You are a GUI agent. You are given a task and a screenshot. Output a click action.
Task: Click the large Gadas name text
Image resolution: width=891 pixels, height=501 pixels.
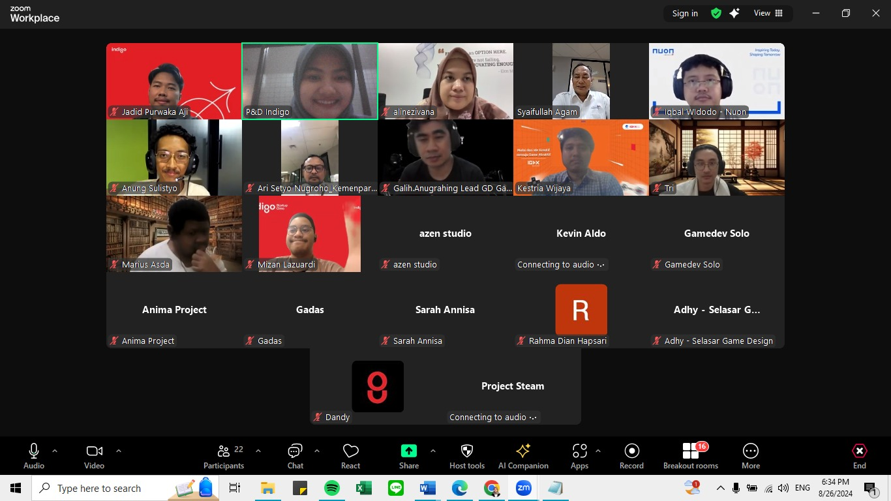(x=310, y=310)
